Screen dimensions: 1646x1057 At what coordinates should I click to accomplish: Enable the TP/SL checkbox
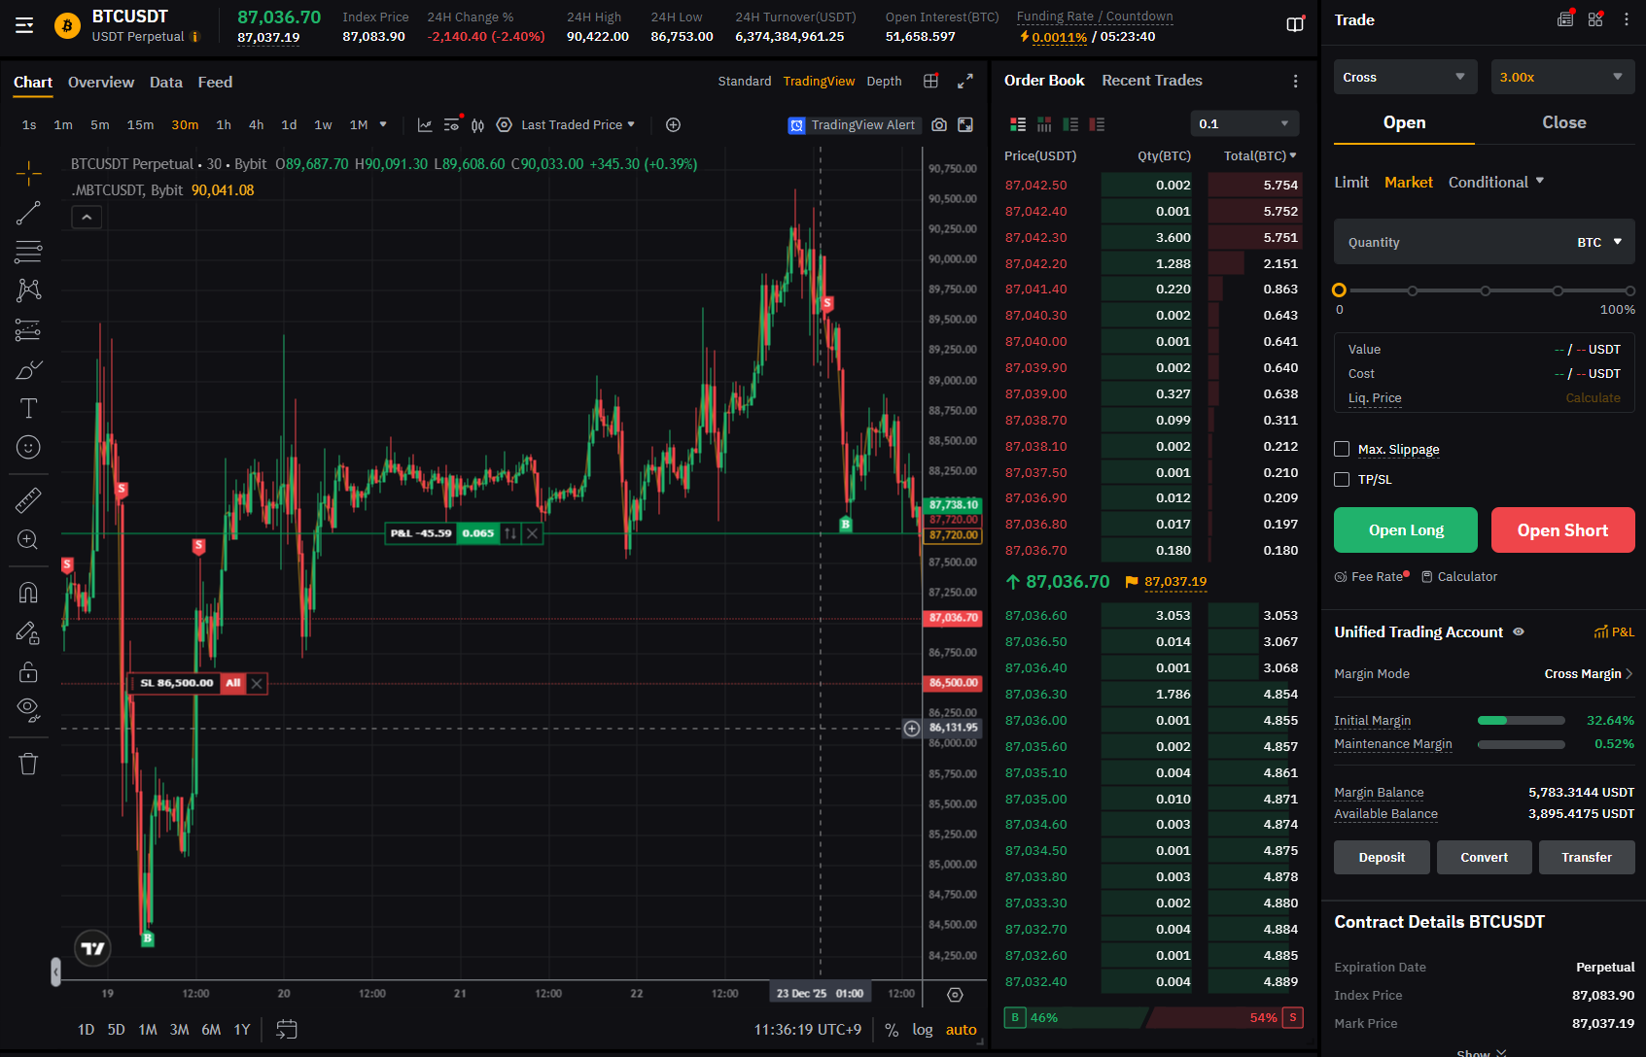pos(1342,479)
